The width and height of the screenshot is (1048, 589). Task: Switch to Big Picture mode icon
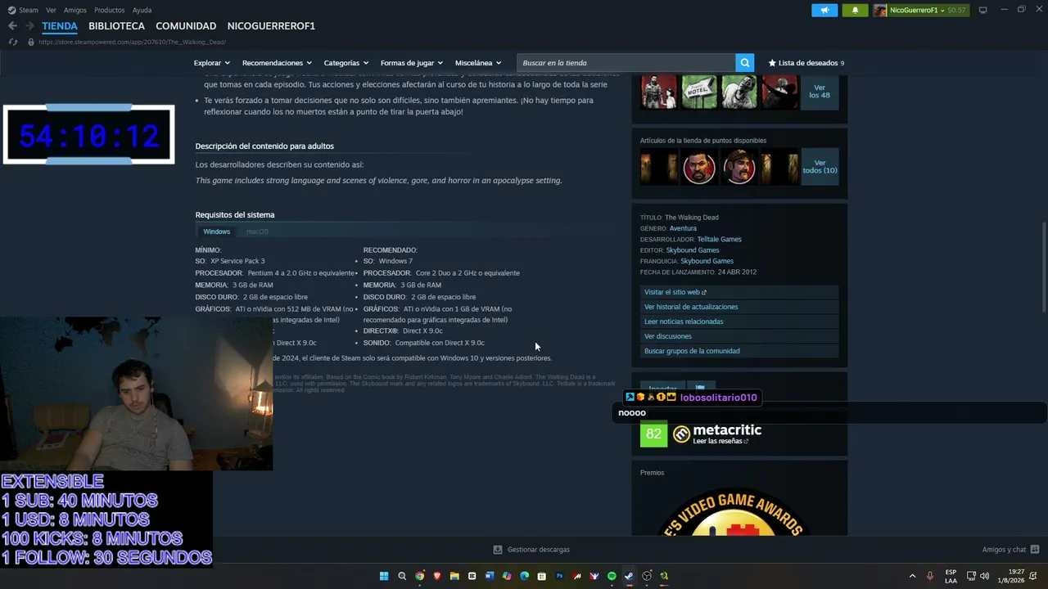pyautogui.click(x=982, y=10)
